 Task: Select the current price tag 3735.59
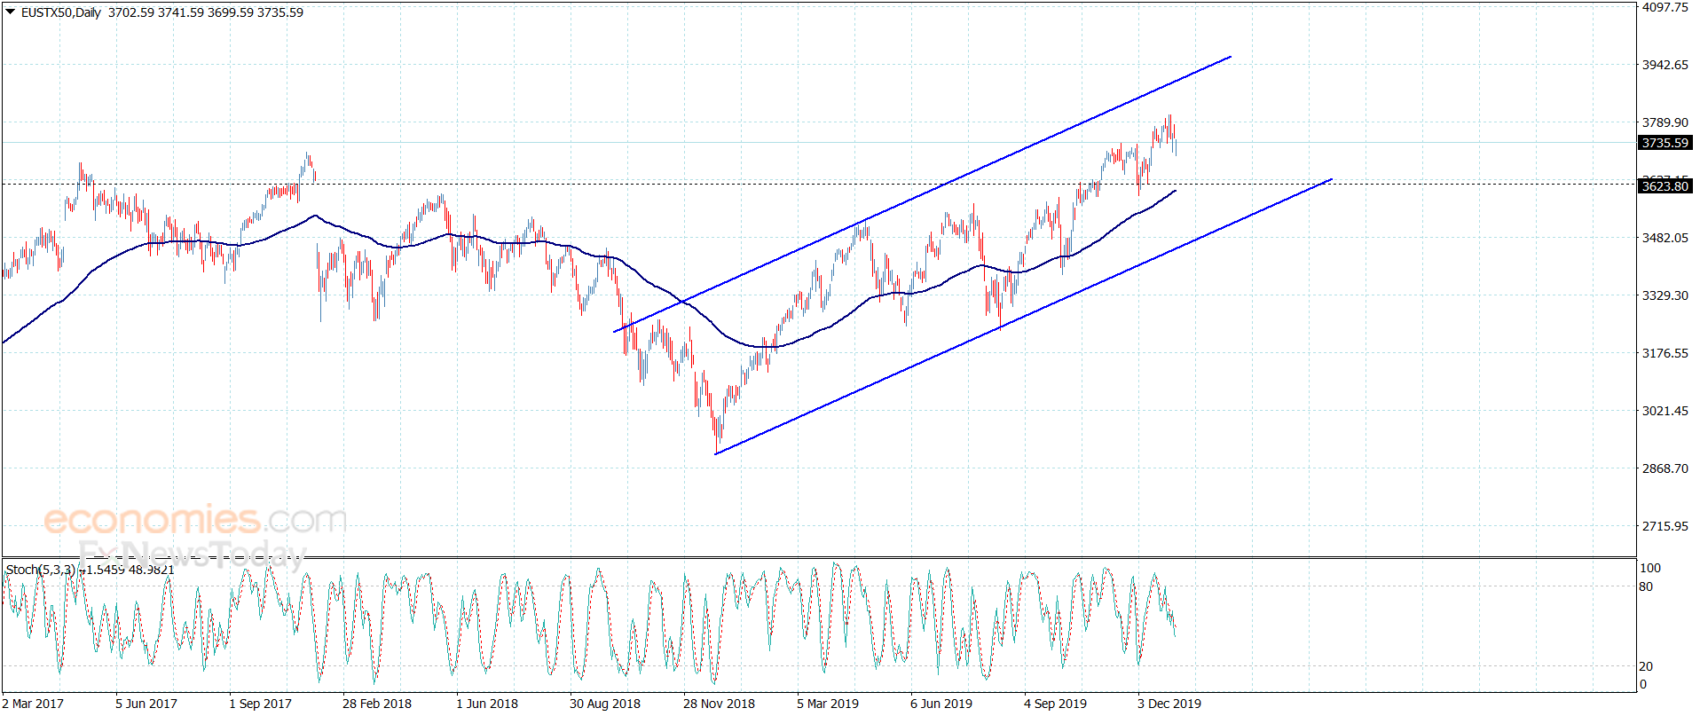click(1665, 143)
